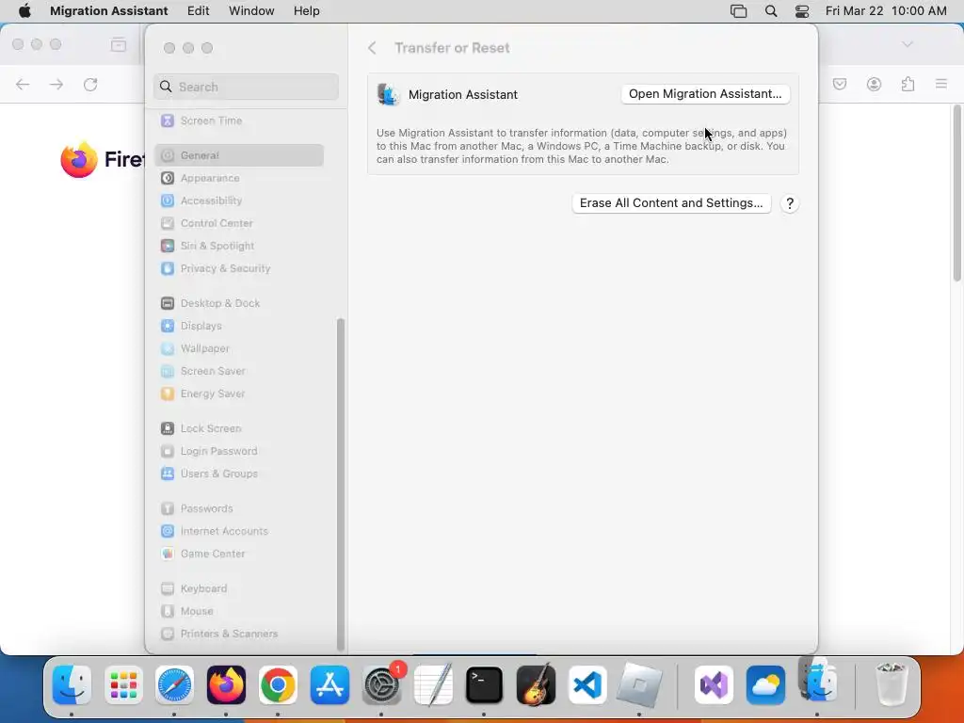Viewport: 964px width, 723px height.
Task: Open Firefox extensions puzzle icon
Action: 908,84
